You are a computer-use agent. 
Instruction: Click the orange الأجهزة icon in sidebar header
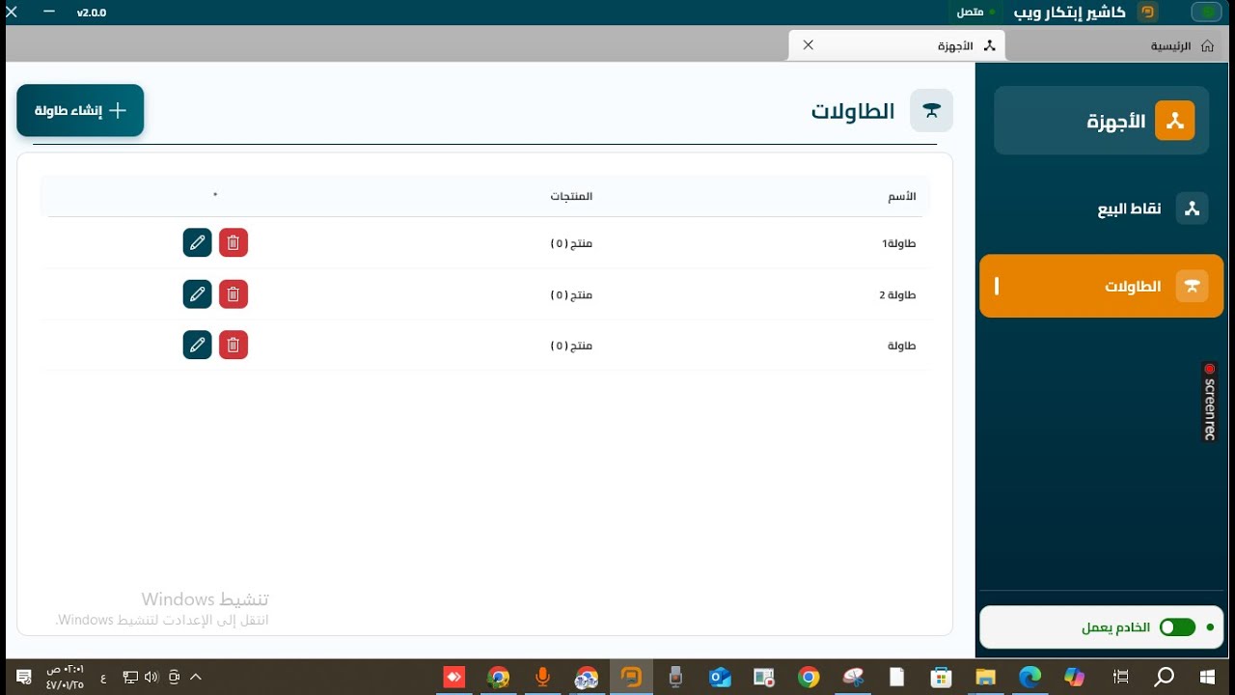(x=1174, y=121)
